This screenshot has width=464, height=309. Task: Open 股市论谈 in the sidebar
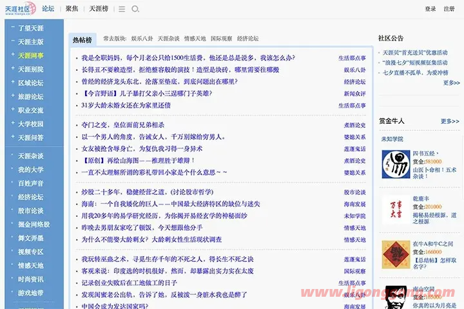(31, 211)
